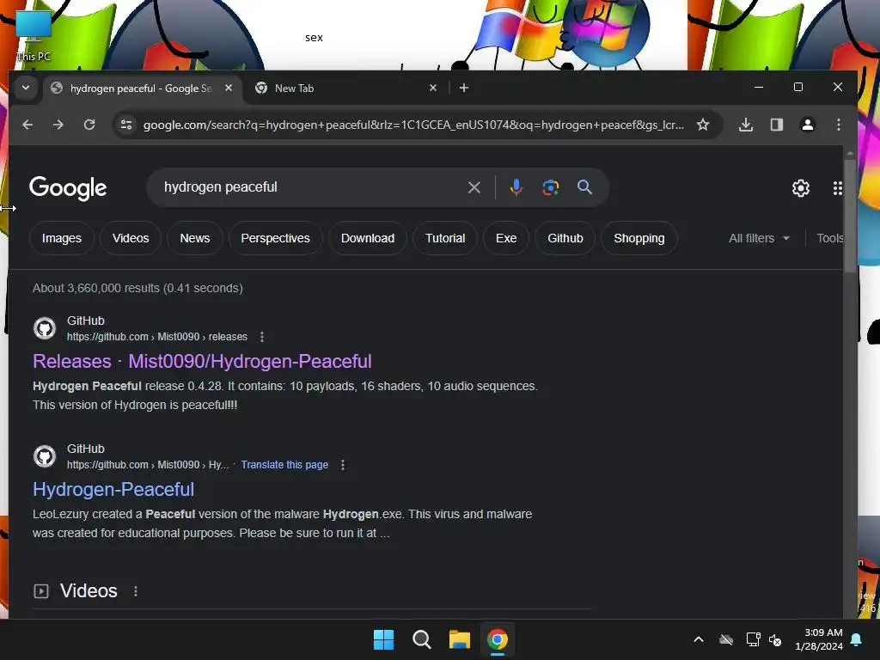
Task: Start voice search with microphone icon
Action: pos(516,187)
